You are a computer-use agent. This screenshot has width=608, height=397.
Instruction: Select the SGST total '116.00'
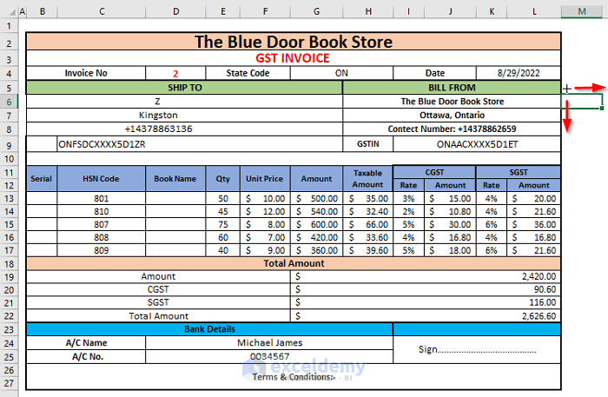(x=426, y=302)
